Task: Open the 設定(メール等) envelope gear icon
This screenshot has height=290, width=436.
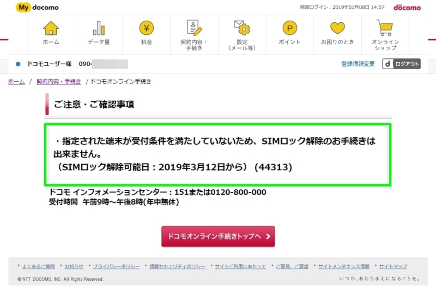Action: coord(242,28)
